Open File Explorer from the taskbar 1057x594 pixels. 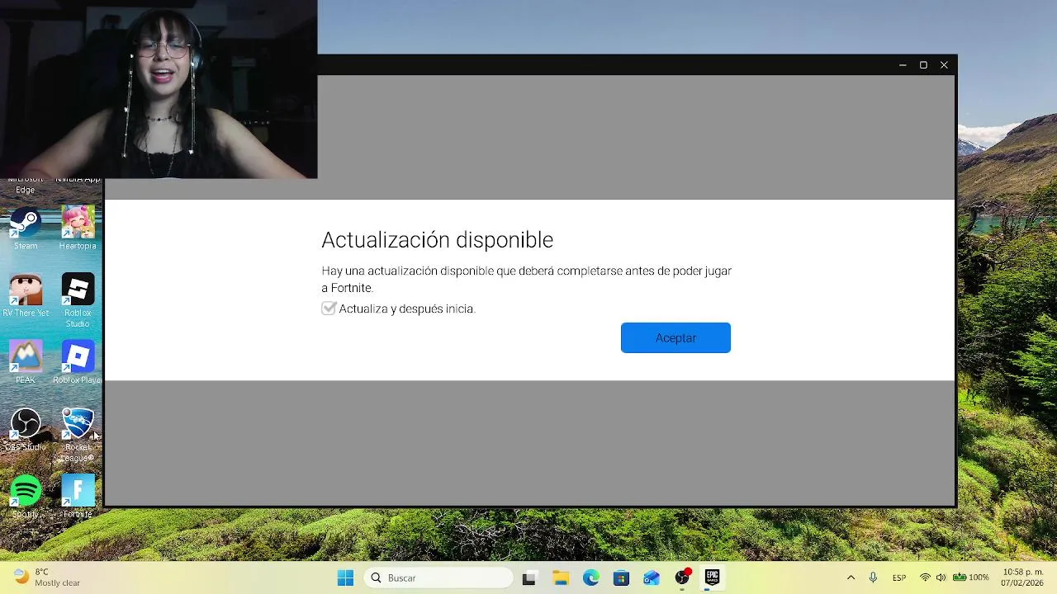(x=561, y=577)
